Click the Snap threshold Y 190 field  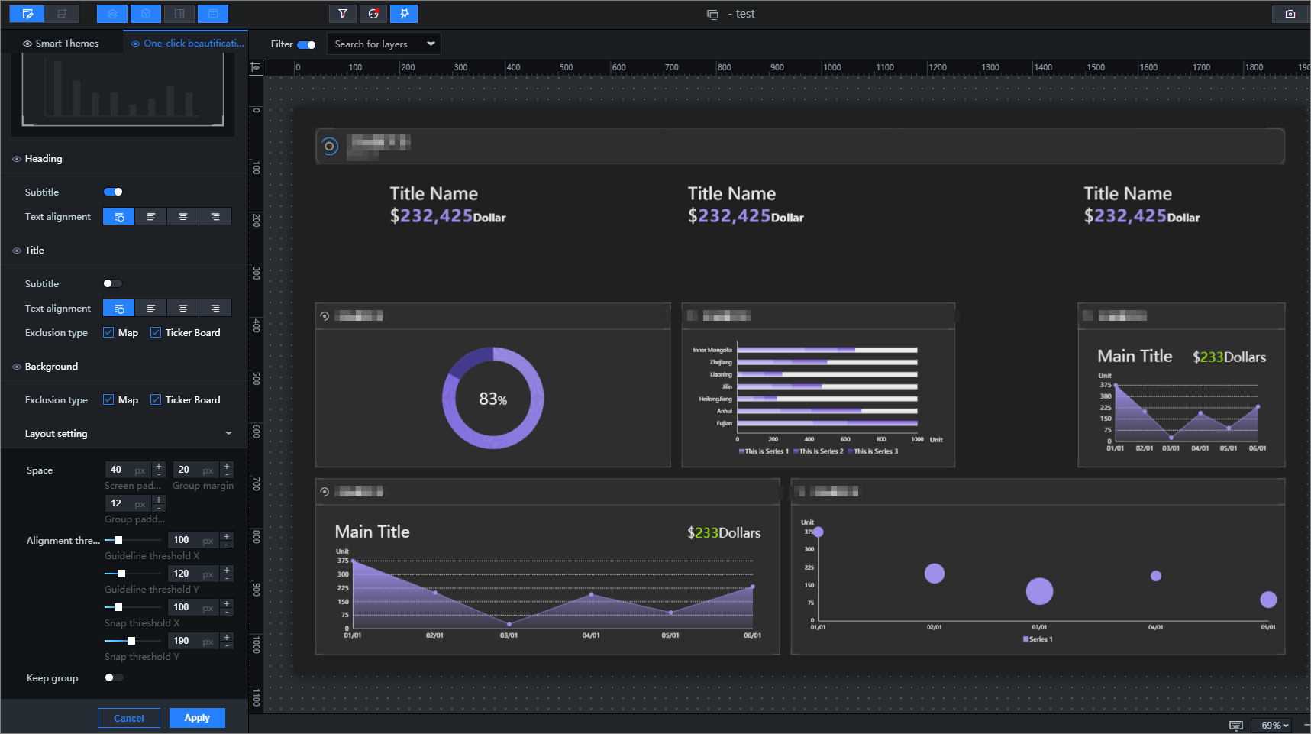[195, 641]
